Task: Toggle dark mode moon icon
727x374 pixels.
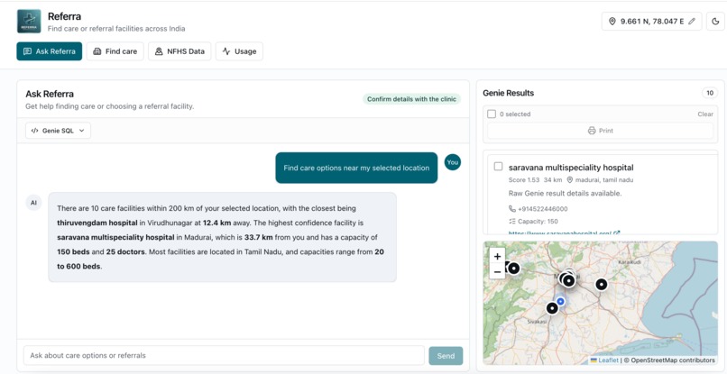Action: click(x=715, y=22)
